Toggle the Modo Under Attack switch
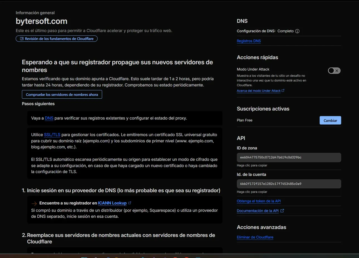The width and height of the screenshot is (359, 258). (x=334, y=70)
